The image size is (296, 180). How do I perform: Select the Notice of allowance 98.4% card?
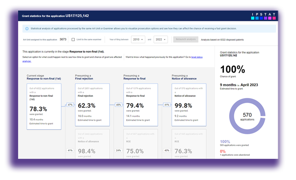92,144
